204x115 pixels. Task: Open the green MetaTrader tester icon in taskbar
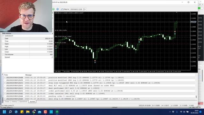pos(57,112)
